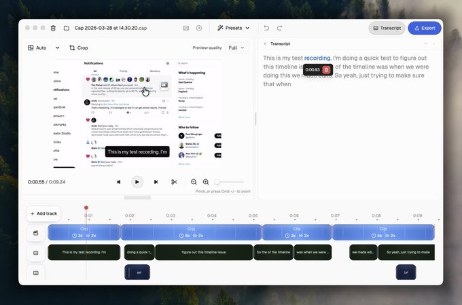
Task: Click the red playhead marker on timeline
Action: [x=86, y=208]
